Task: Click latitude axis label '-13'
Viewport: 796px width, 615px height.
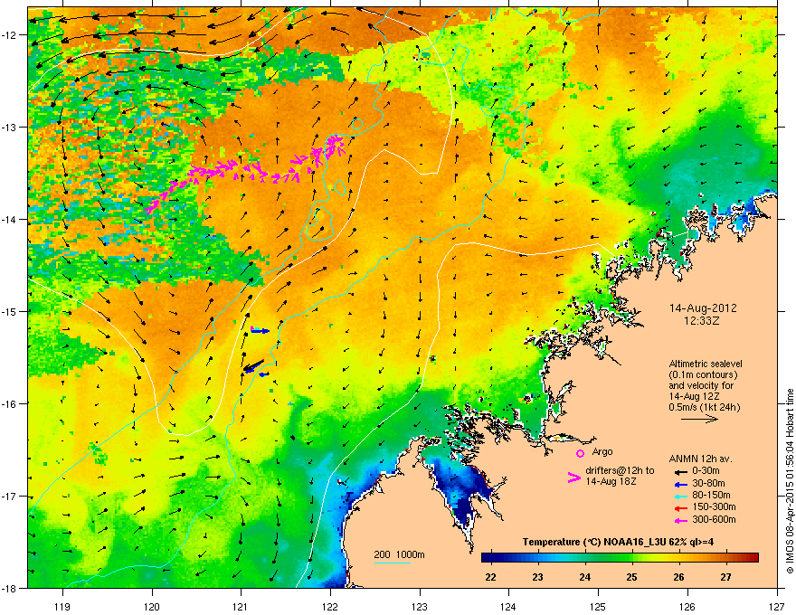Action: (10, 127)
